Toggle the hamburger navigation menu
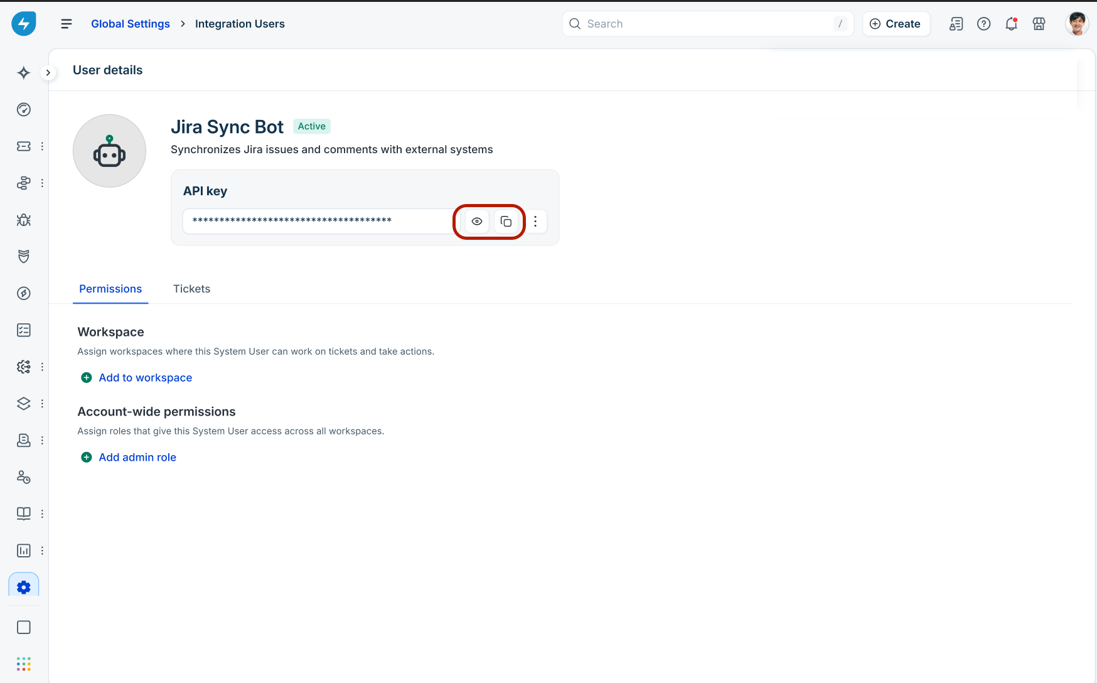Viewport: 1097px width, 683px height. click(x=67, y=24)
